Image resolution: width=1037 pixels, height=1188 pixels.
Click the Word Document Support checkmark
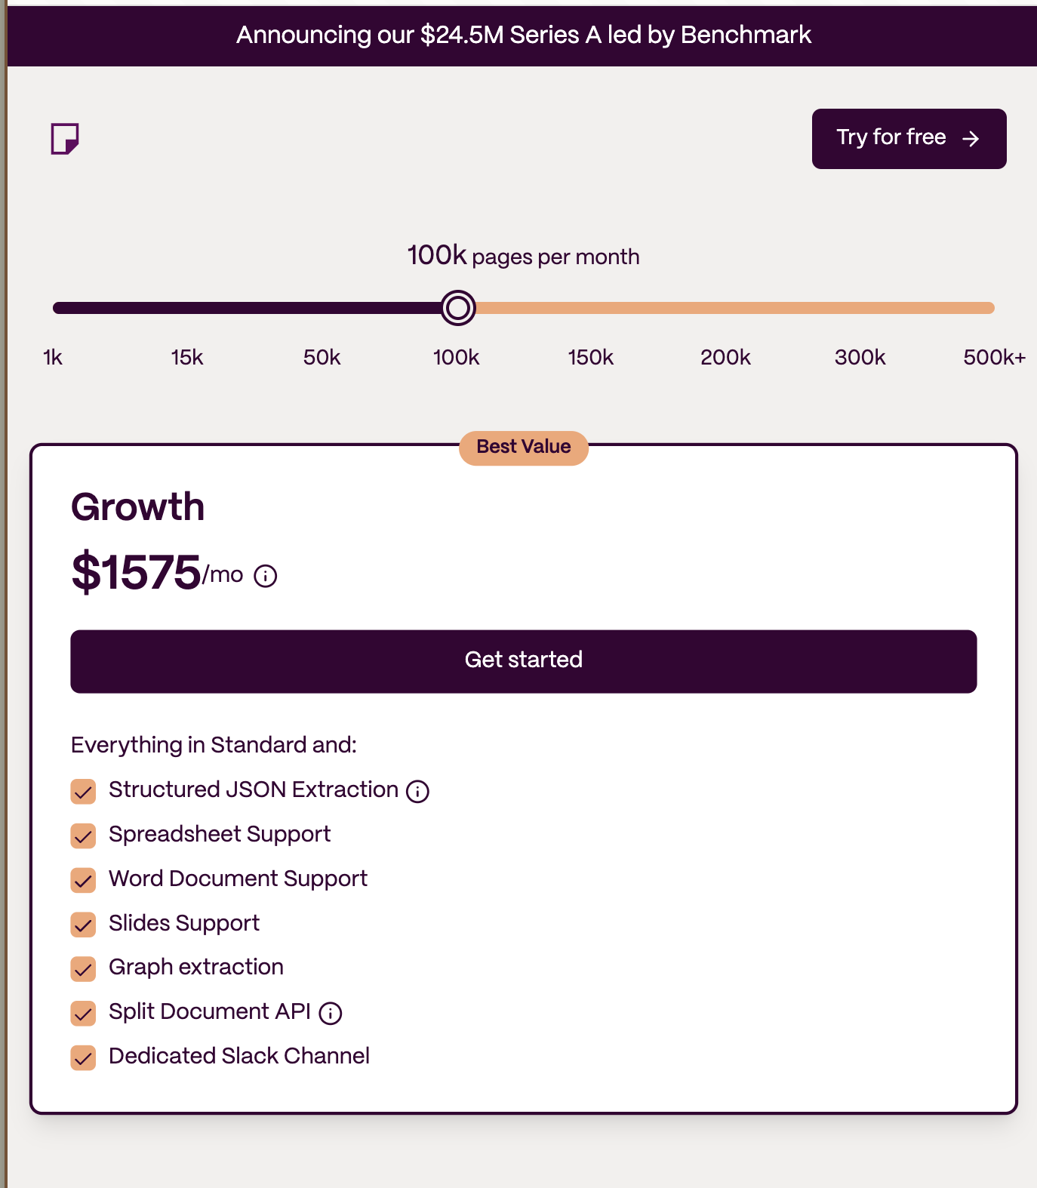pyautogui.click(x=83, y=880)
